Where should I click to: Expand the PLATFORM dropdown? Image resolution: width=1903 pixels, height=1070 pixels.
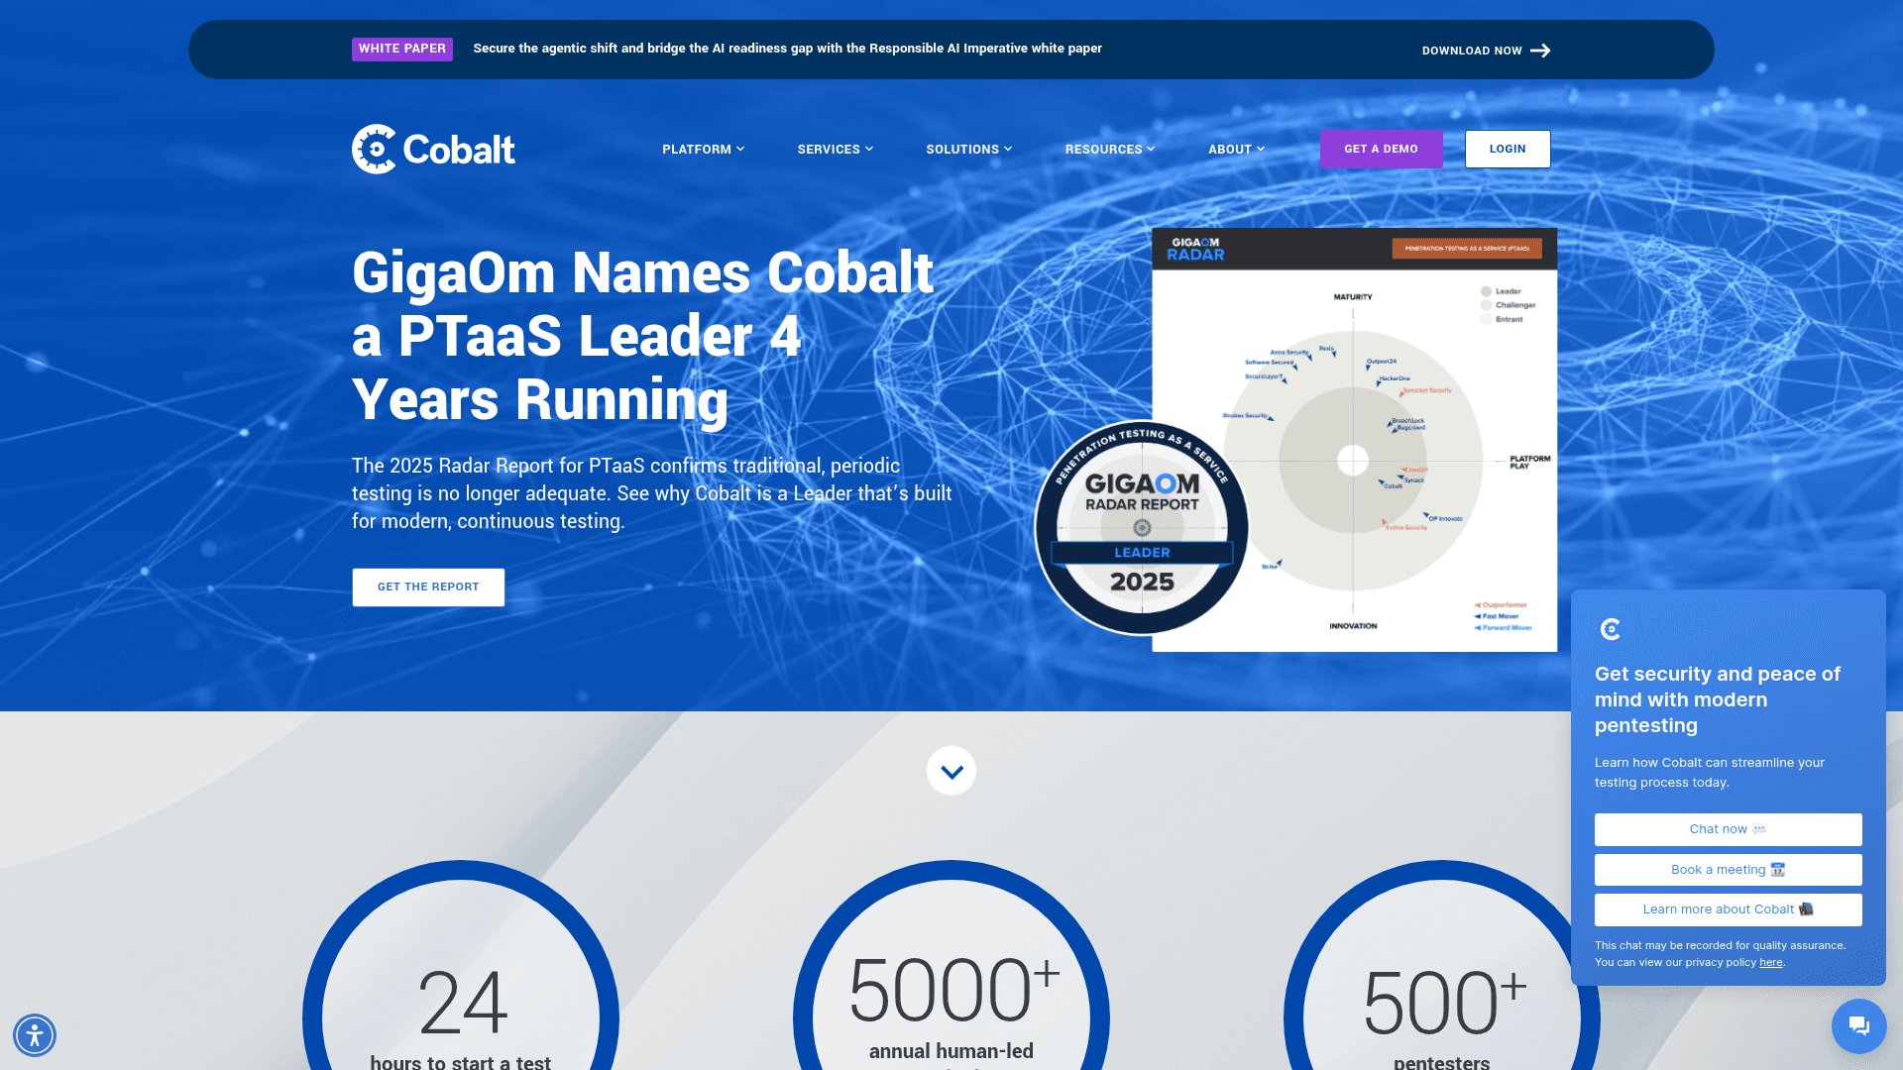tap(703, 149)
